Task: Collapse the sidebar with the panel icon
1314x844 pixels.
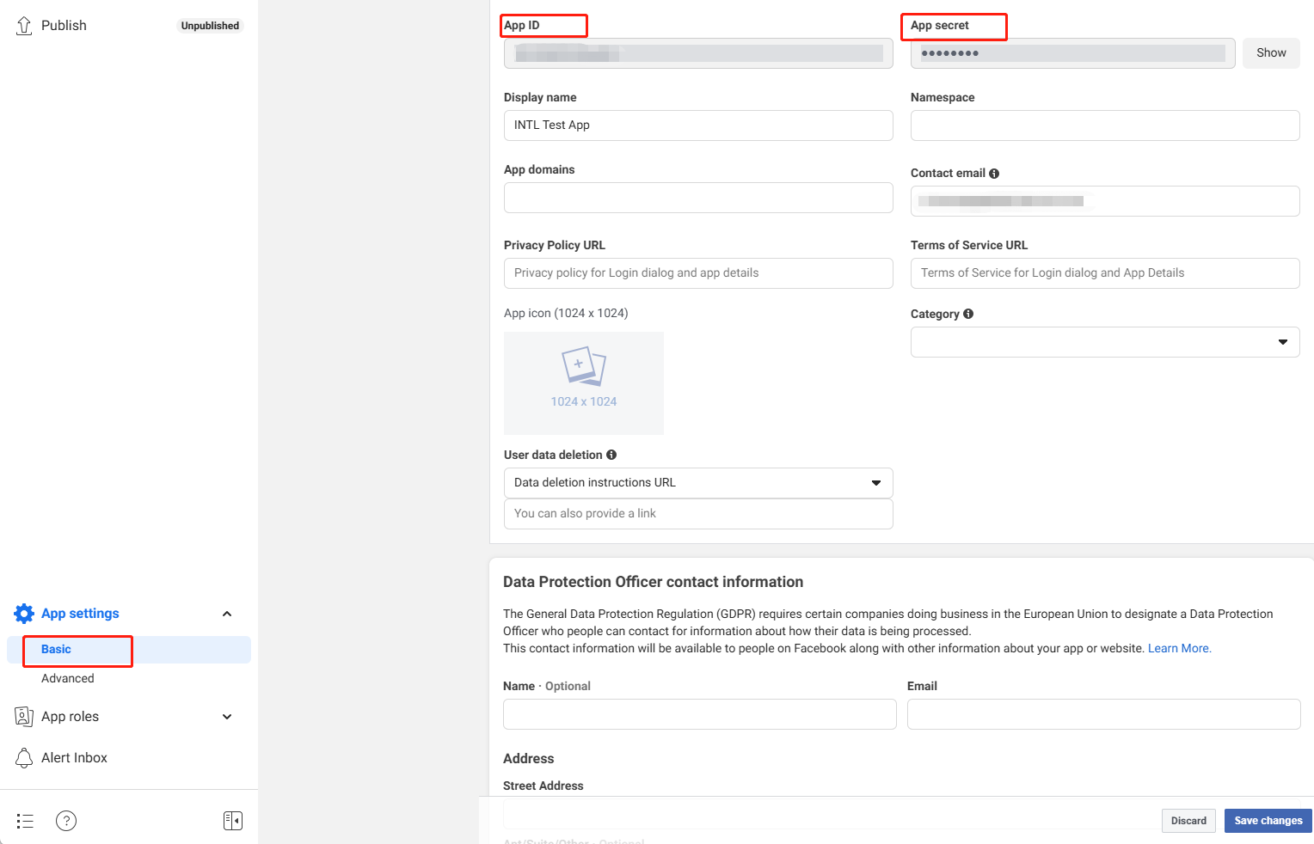Action: point(232,821)
